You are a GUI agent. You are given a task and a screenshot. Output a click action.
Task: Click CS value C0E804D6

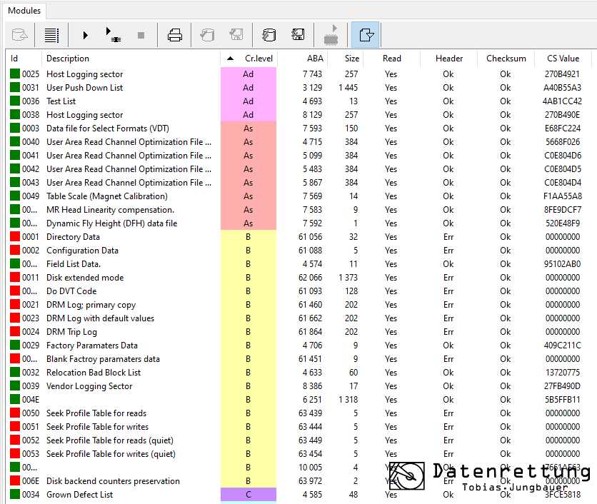point(563,156)
